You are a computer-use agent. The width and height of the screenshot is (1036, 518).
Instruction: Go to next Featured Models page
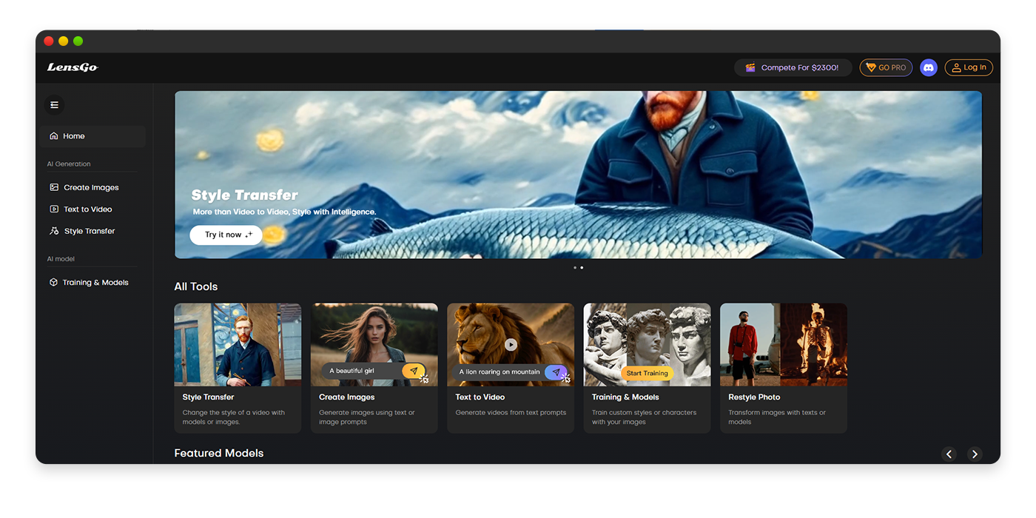[x=975, y=454]
